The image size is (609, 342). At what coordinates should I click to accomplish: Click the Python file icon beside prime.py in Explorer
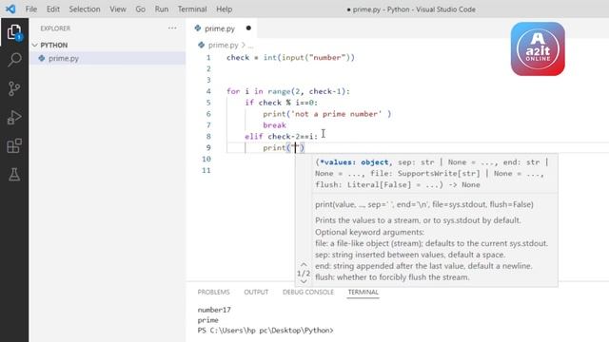pos(42,58)
